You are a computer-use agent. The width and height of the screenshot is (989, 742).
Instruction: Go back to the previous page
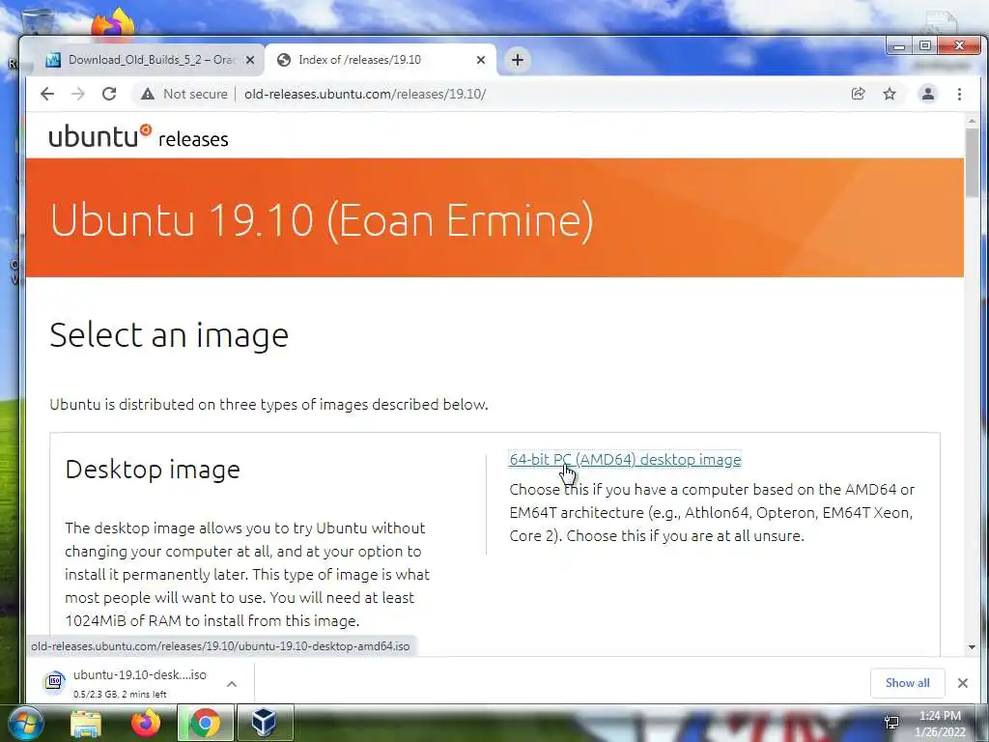coord(47,94)
